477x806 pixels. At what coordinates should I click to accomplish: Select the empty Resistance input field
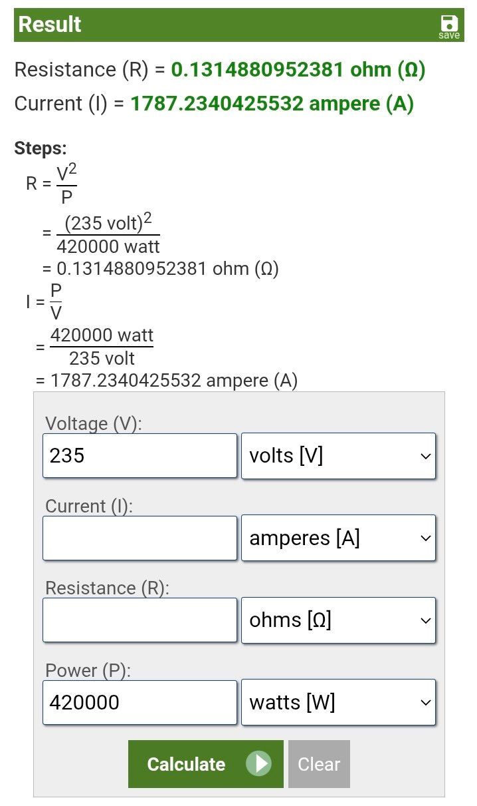140,620
